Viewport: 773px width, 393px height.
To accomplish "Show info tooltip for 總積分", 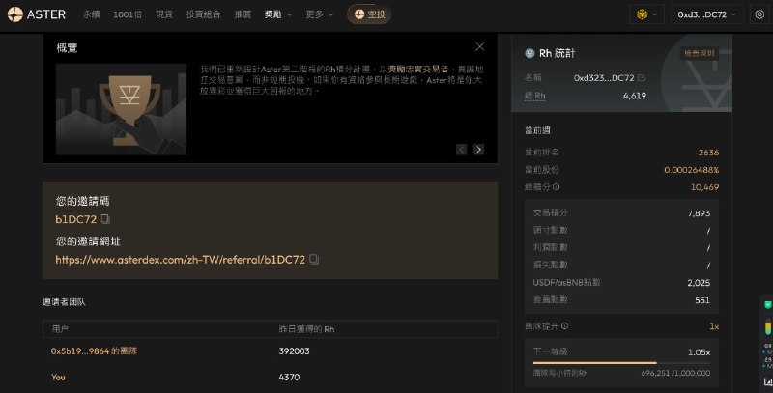I will pos(556,187).
